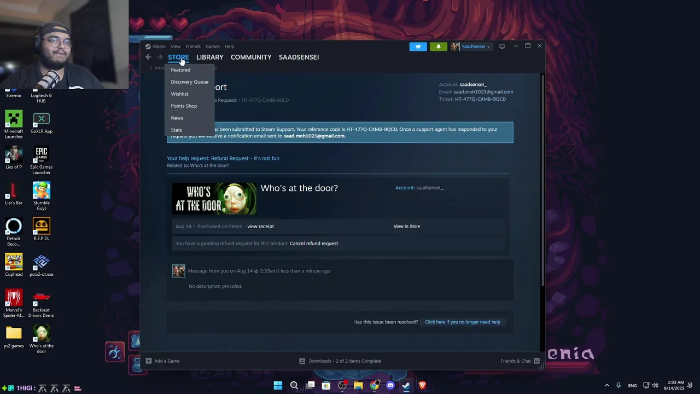This screenshot has width=700, height=394.
Task: Open the Games menu
Action: pyautogui.click(x=212, y=47)
